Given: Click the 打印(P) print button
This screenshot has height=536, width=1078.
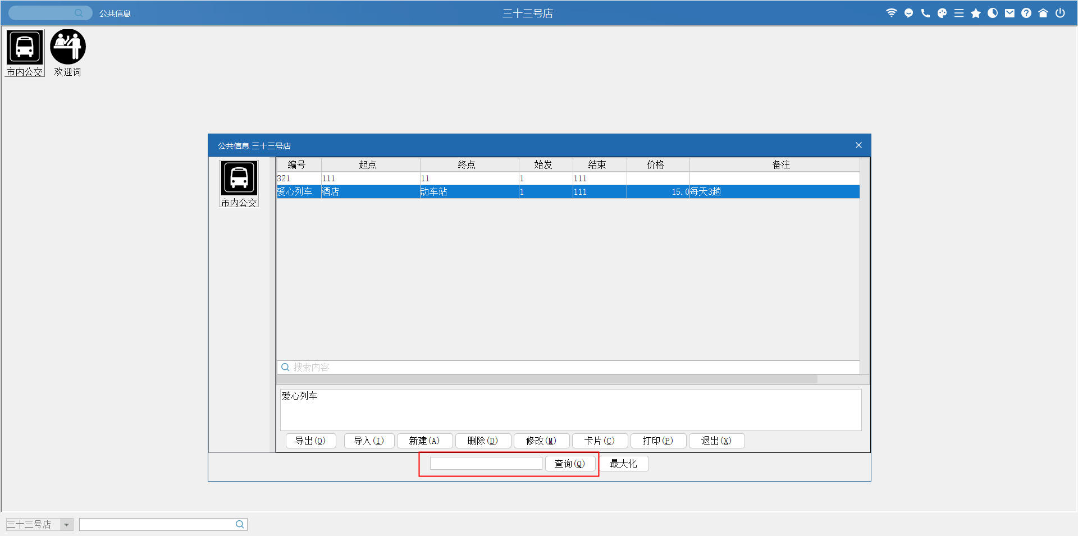Looking at the screenshot, I should tap(658, 441).
